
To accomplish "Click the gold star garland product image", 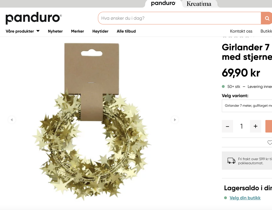I will tap(92, 121).
